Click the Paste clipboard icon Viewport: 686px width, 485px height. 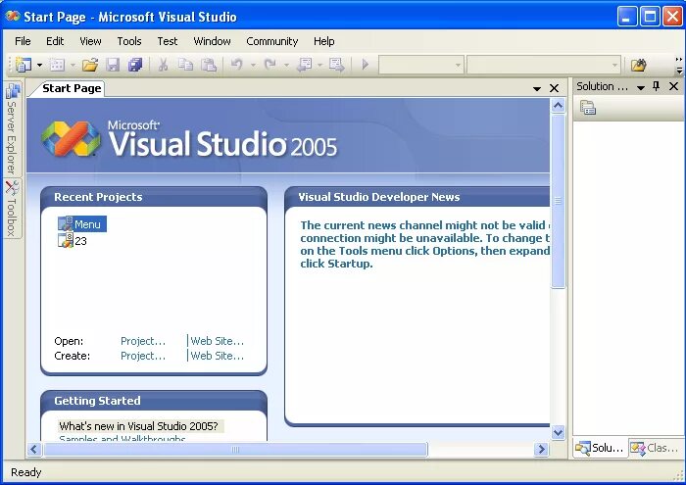pyautogui.click(x=209, y=66)
